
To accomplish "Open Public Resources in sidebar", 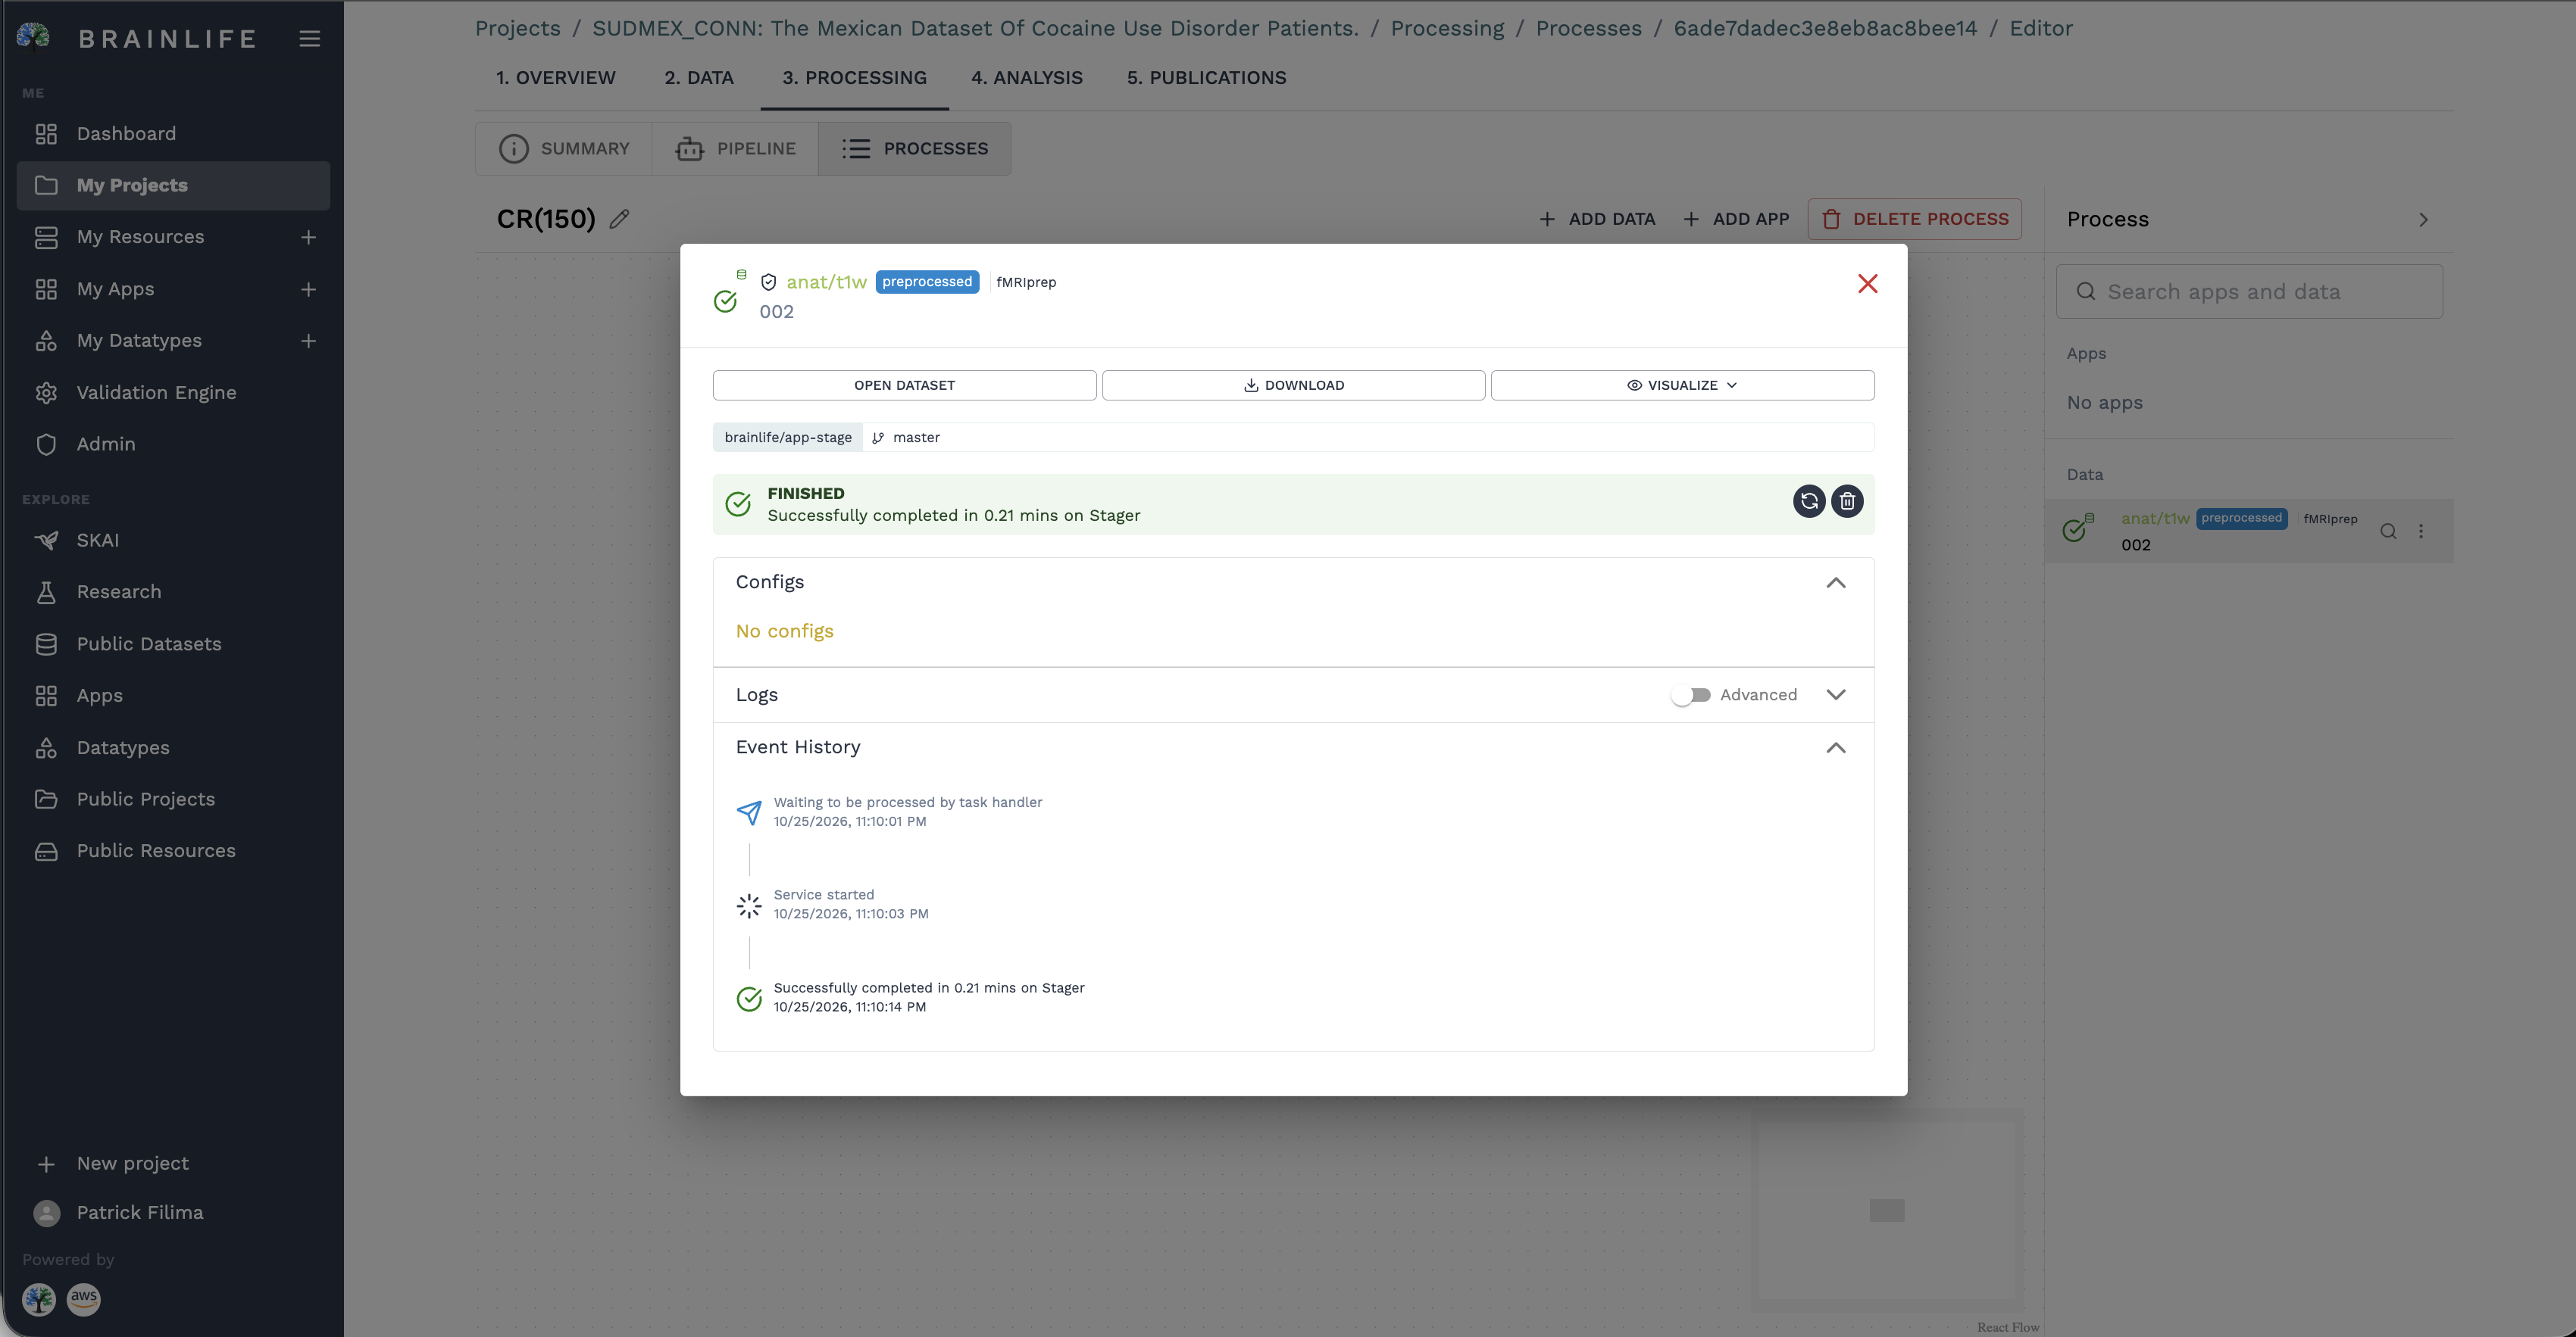I will coord(173,850).
